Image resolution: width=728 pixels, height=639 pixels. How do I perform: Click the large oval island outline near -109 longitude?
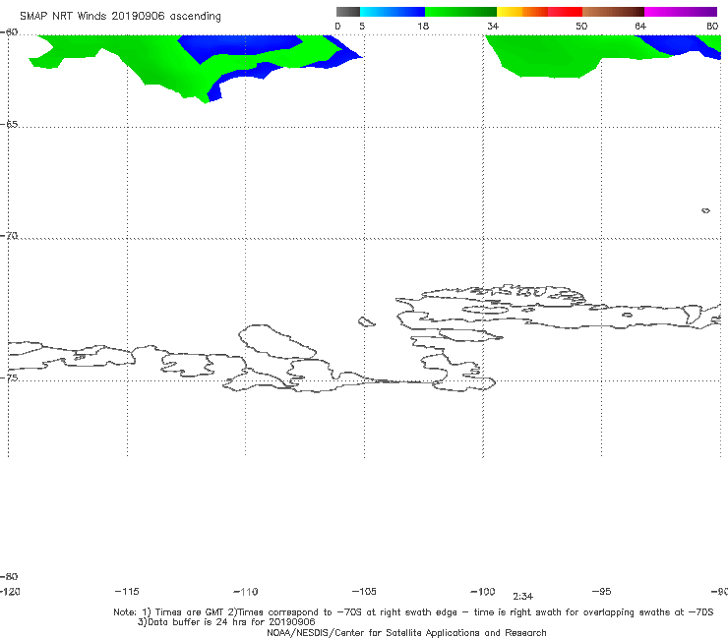coord(276,341)
